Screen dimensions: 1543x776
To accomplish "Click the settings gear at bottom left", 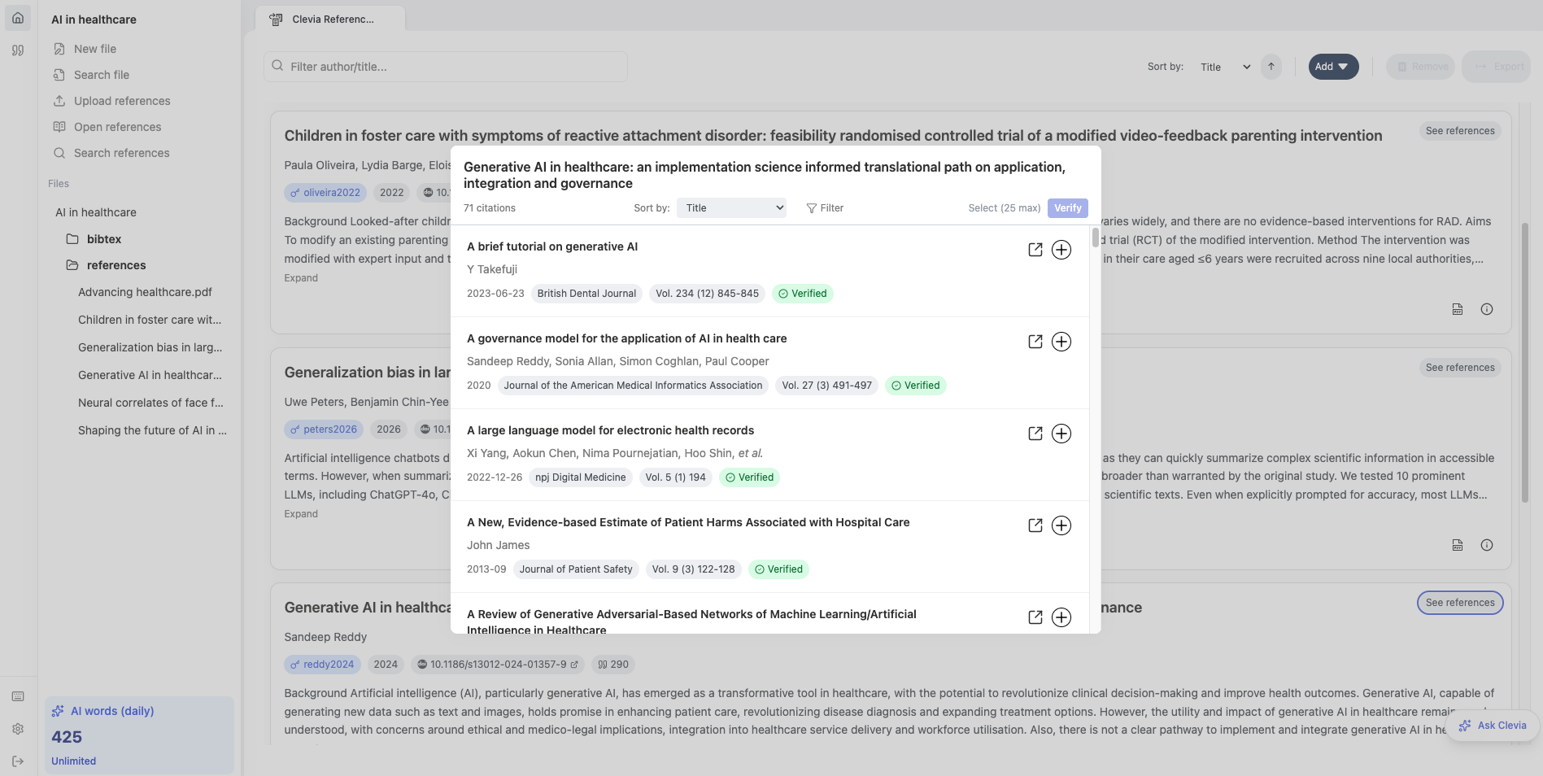I will (x=17, y=729).
